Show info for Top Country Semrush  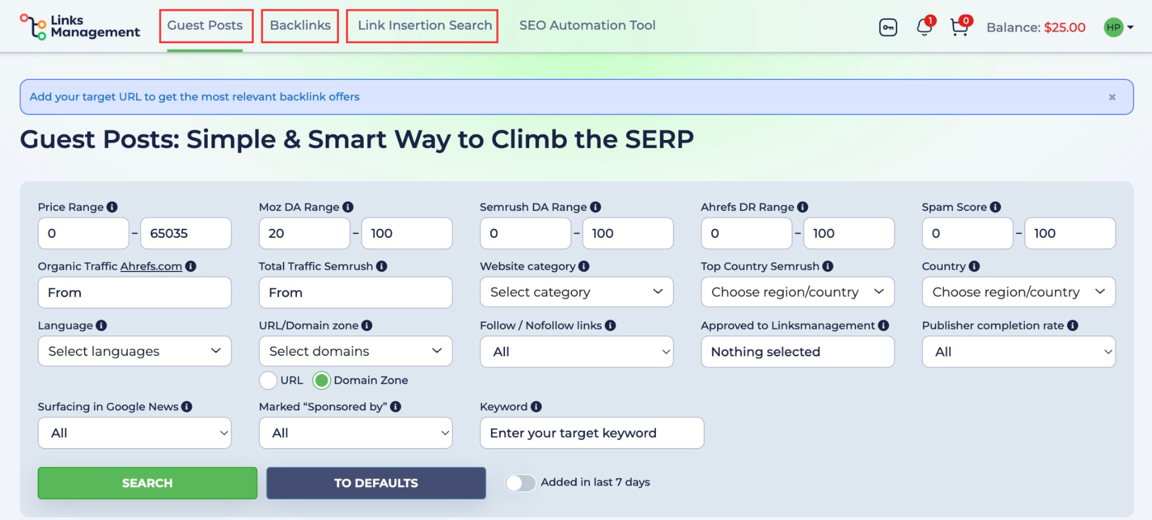[828, 266]
